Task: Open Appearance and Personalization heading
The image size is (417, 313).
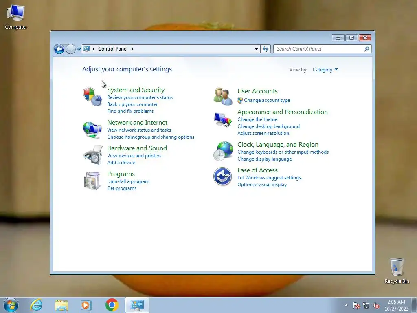Action: point(283,112)
